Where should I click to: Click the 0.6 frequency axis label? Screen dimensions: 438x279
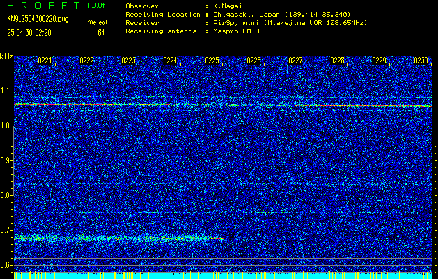6,265
